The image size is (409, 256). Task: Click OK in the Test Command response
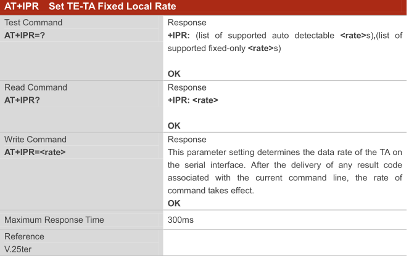[174, 73]
